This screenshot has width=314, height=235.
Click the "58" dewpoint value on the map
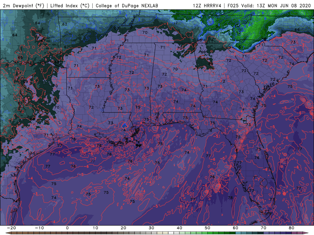264,40
